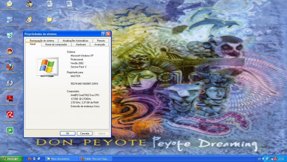Click the 'Professional' edition text
287x162 pixels.
click(x=77, y=59)
